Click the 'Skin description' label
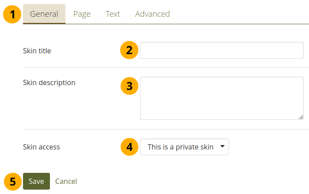The width and height of the screenshot is (309, 194). [x=49, y=82]
